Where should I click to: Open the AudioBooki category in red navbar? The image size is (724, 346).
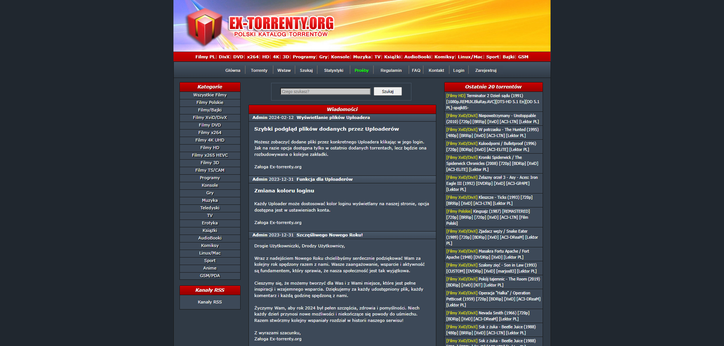(x=417, y=57)
